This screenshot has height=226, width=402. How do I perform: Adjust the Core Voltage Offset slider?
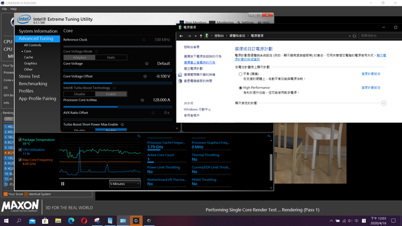point(118,83)
